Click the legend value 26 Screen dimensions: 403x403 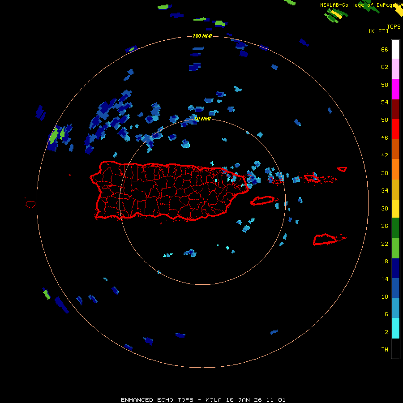385,226
